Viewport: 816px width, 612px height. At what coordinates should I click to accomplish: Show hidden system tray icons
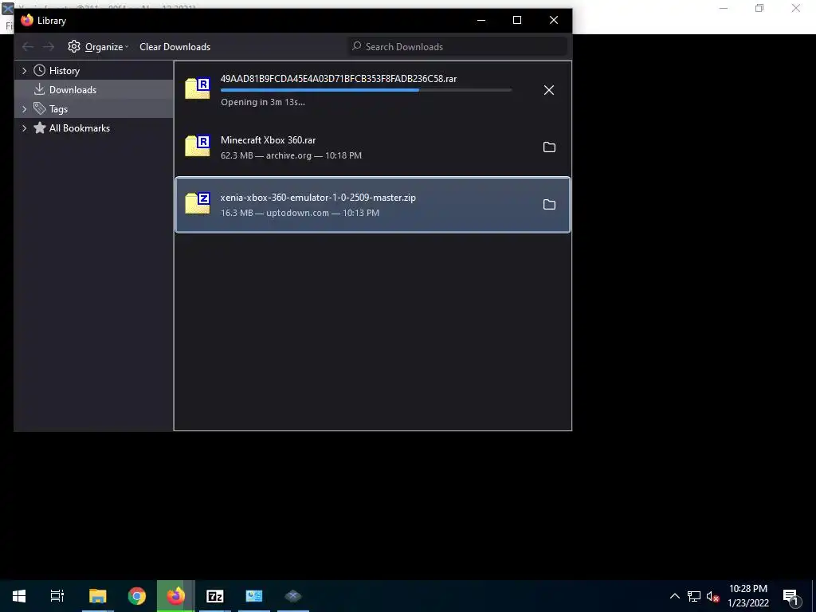(x=674, y=596)
